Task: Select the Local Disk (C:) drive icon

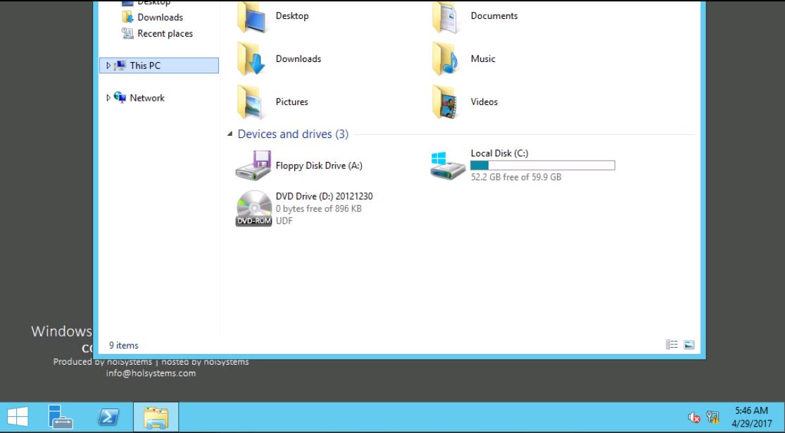Action: pyautogui.click(x=448, y=165)
